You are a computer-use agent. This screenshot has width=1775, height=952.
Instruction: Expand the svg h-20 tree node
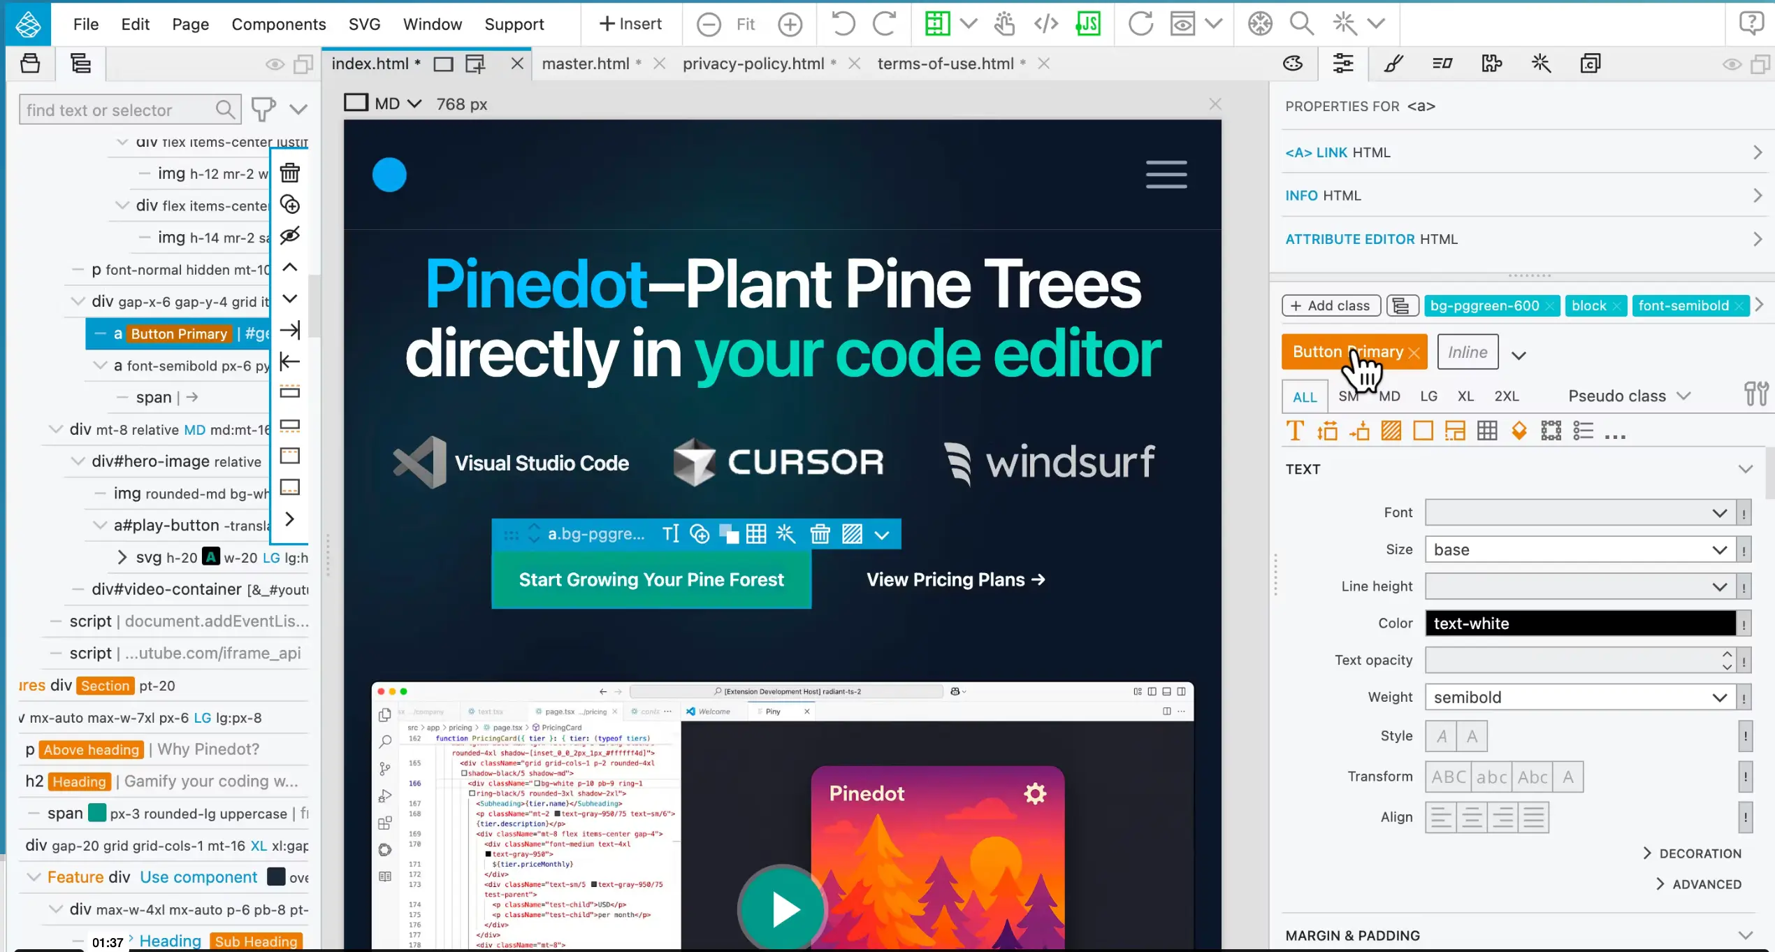coord(122,558)
